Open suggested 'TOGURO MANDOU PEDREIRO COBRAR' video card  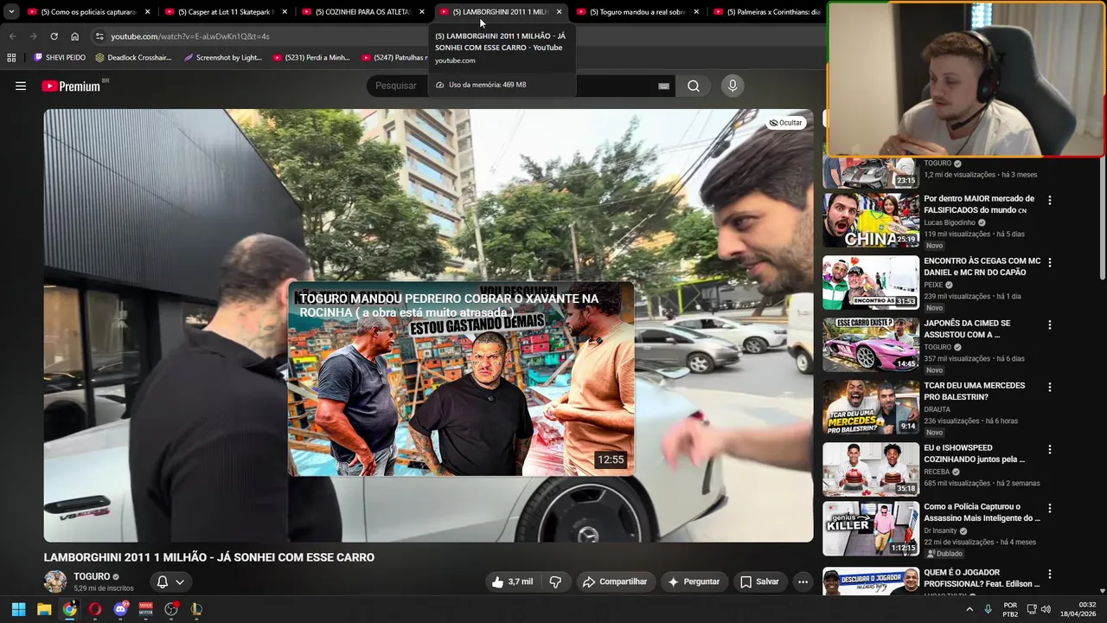pyautogui.click(x=461, y=378)
